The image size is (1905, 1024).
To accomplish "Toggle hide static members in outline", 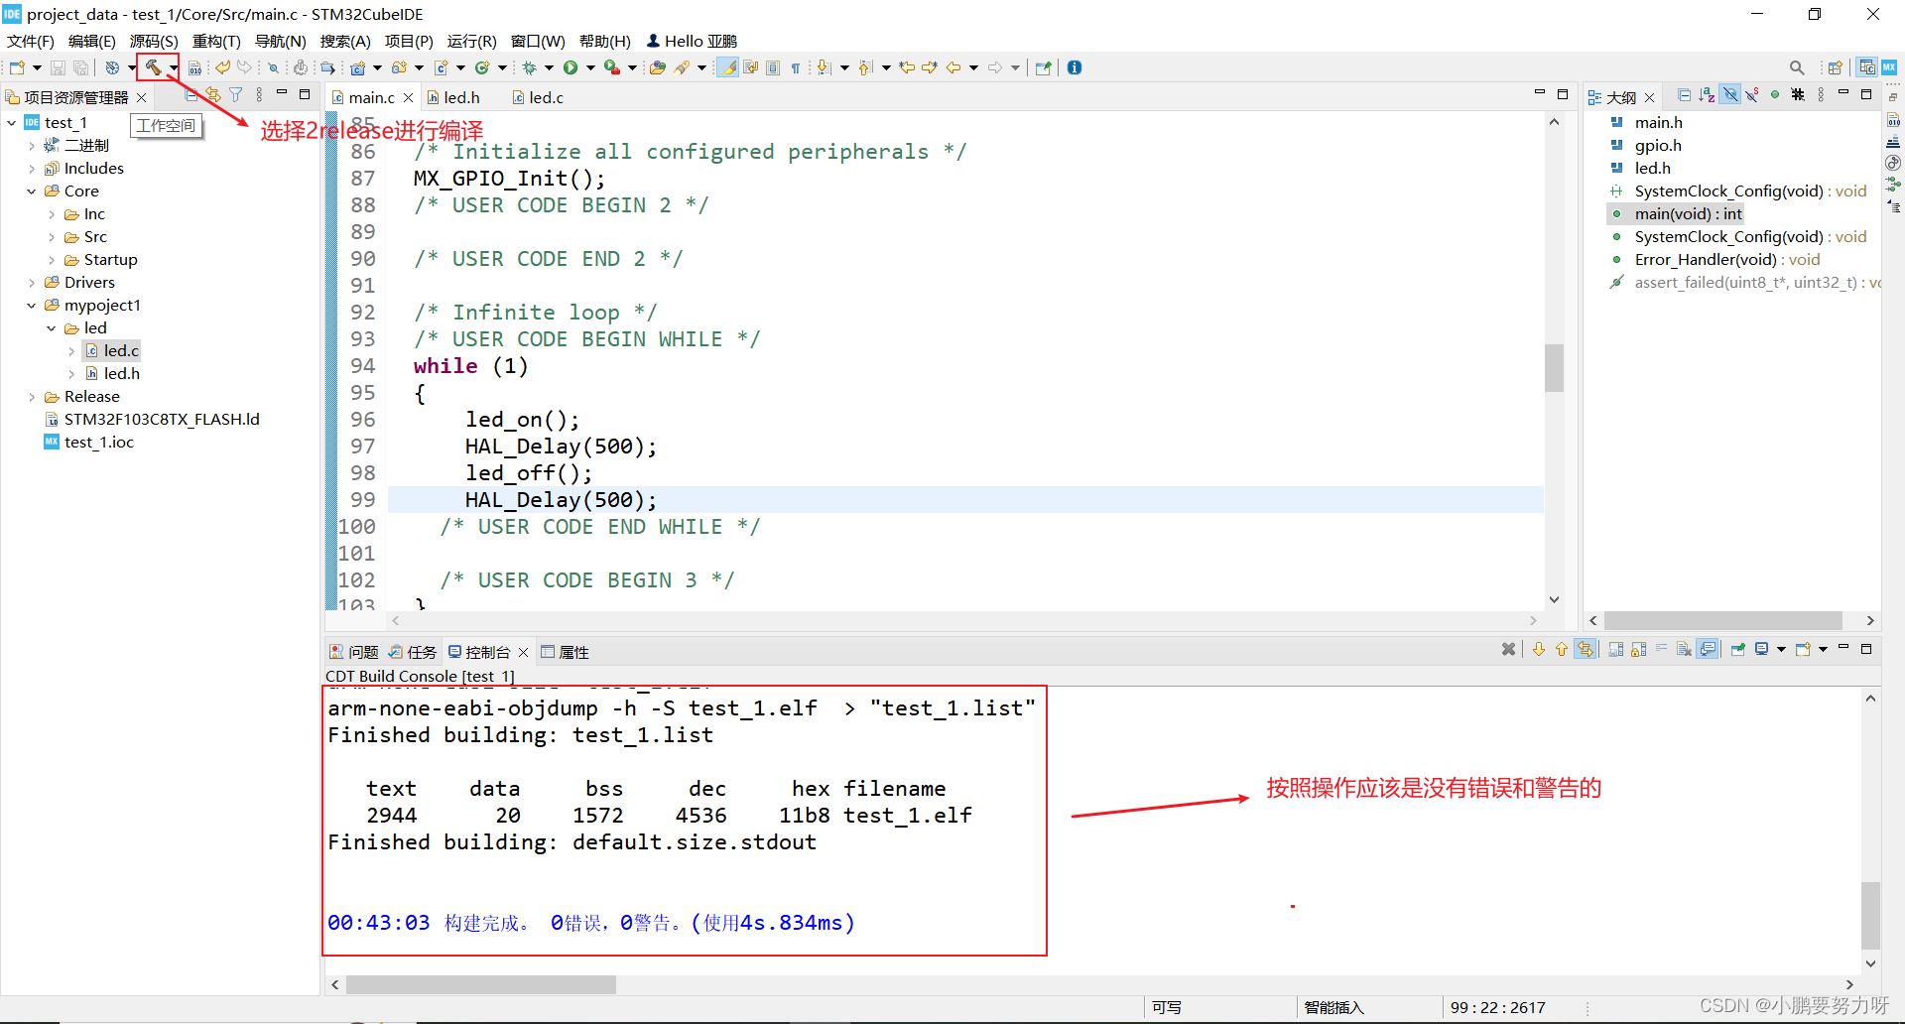I will click(x=1752, y=95).
